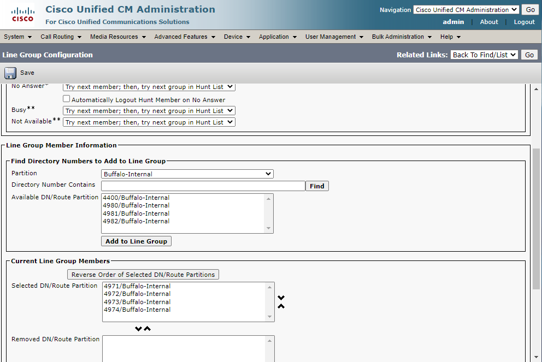
Task: Open the Related Links dropdown
Action: point(484,55)
